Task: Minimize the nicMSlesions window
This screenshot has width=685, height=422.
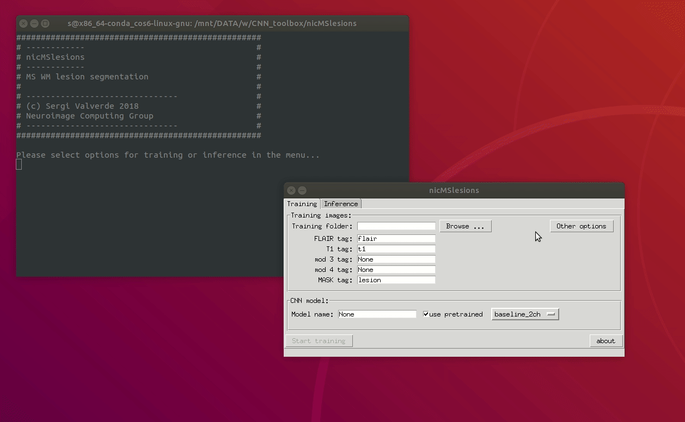Action: 302,190
